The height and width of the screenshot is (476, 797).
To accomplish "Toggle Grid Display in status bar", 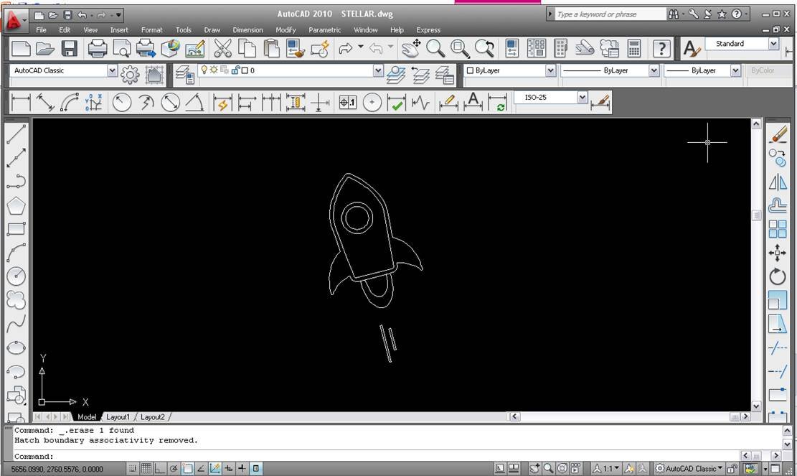I will coord(146,468).
